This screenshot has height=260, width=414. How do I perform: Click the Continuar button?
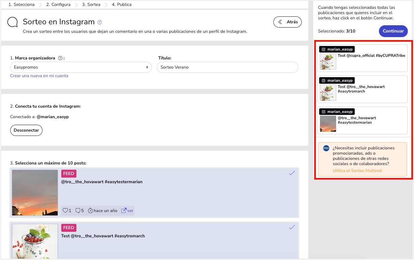point(393,31)
